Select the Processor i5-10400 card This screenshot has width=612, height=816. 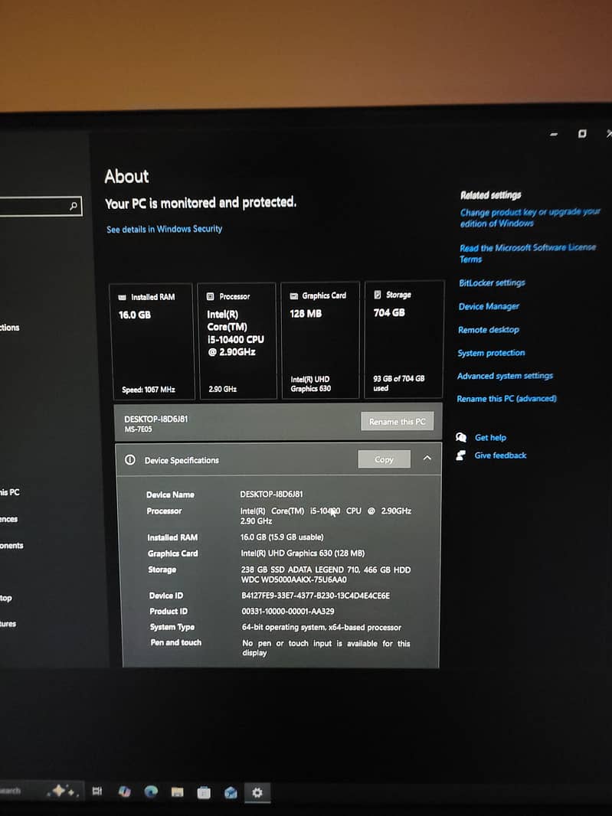click(x=237, y=341)
